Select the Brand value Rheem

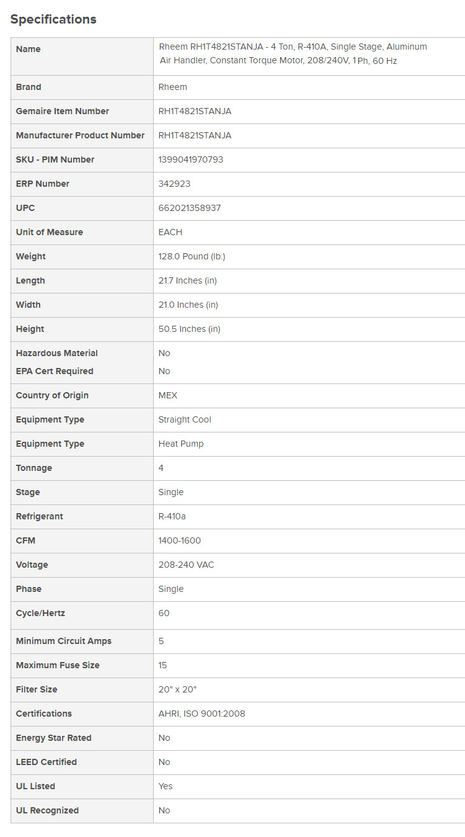click(x=172, y=87)
